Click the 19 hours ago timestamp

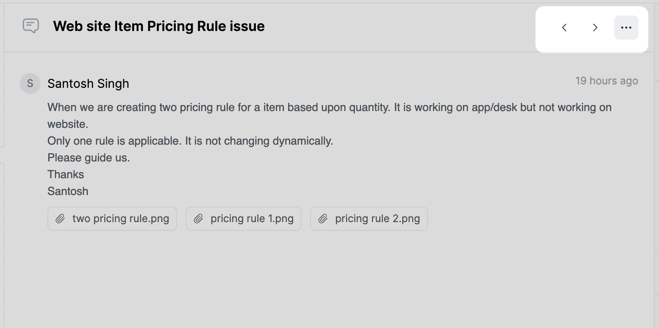607,80
